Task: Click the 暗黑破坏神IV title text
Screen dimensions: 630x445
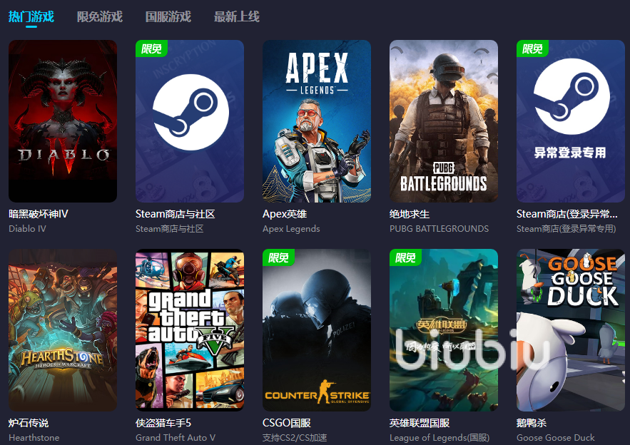Action: coord(39,214)
